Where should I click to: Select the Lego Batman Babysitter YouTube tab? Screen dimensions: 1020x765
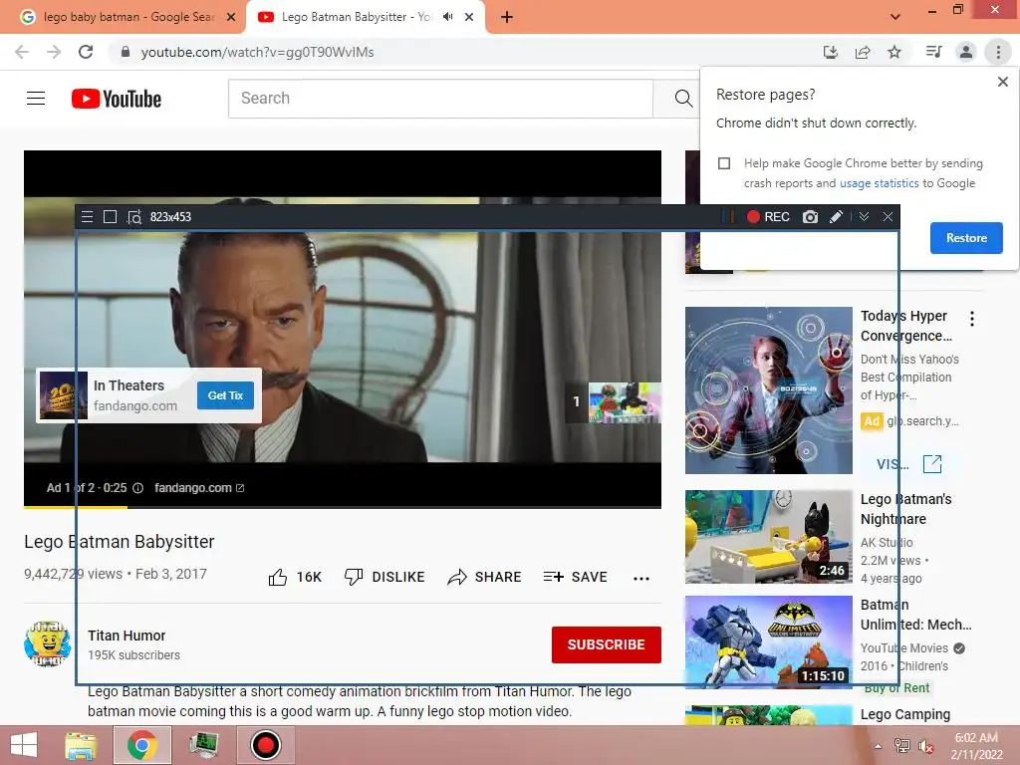[x=355, y=17]
